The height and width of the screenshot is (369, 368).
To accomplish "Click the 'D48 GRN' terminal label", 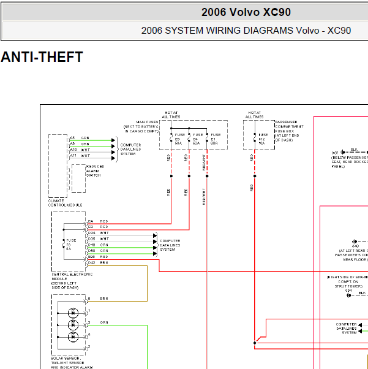I will (98, 245).
